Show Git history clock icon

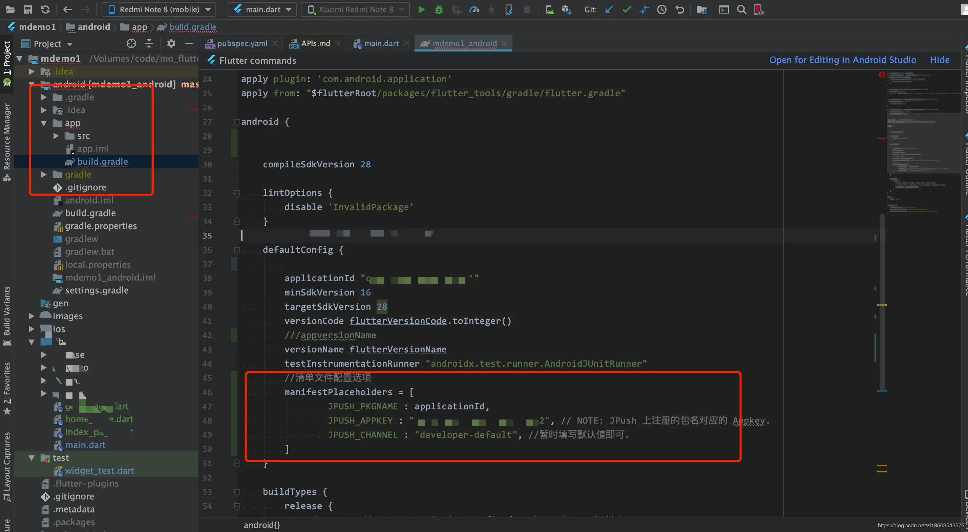click(x=662, y=9)
